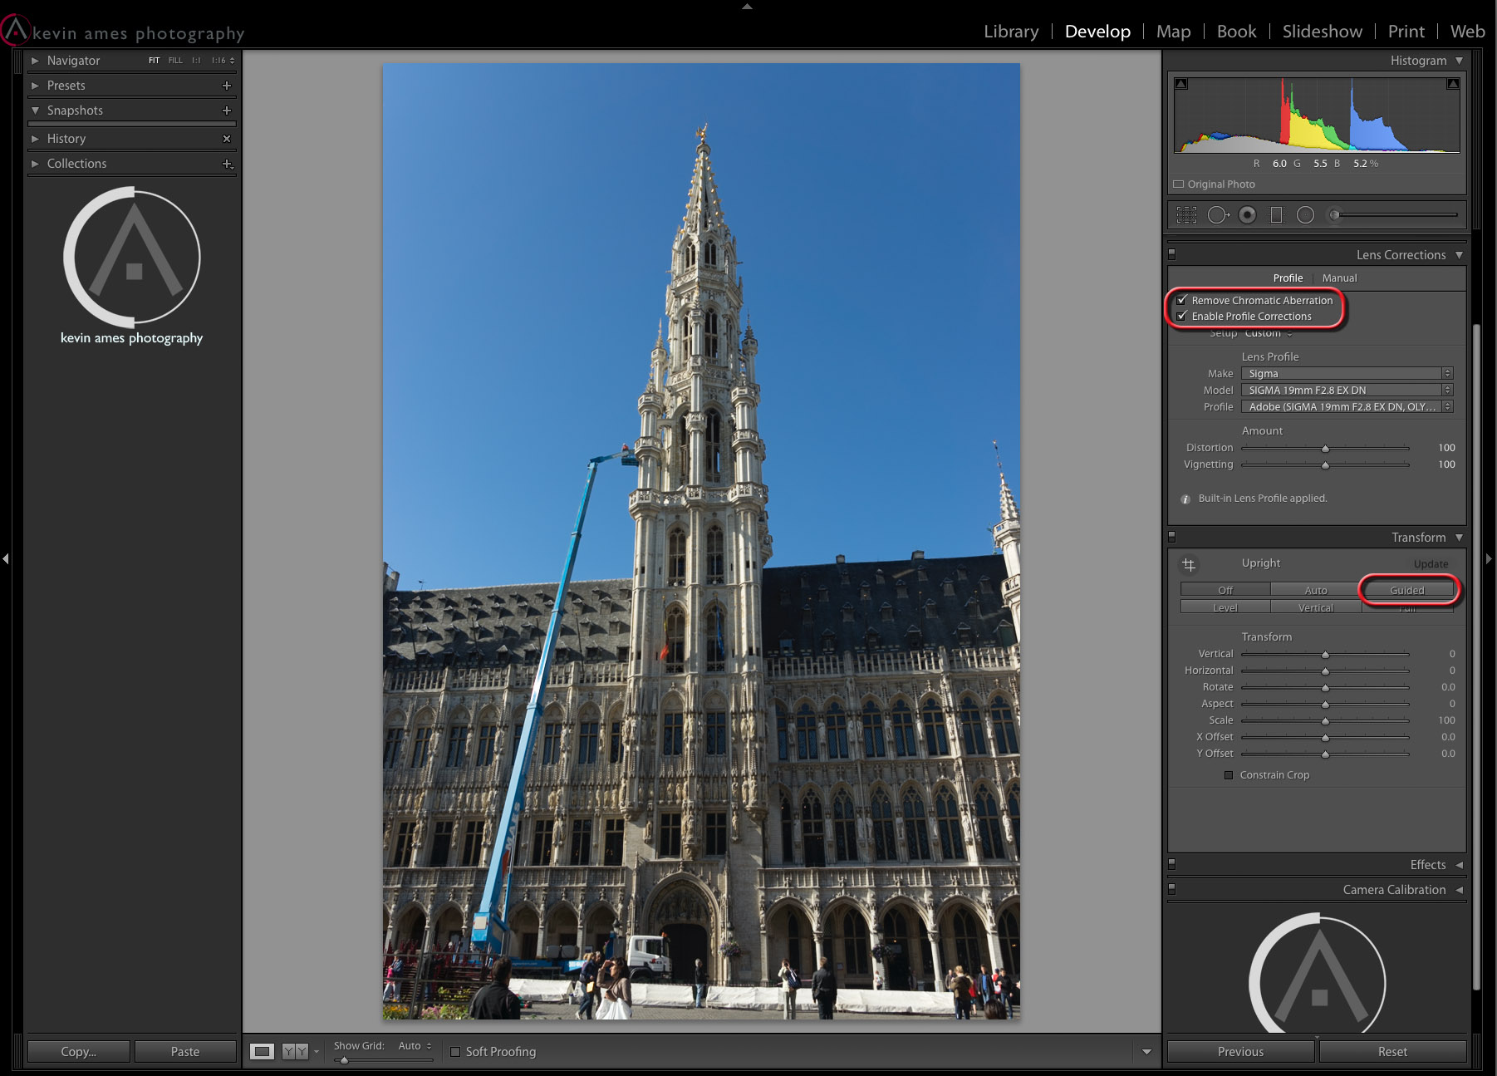Click the Guided upright button
This screenshot has width=1497, height=1076.
[1406, 591]
